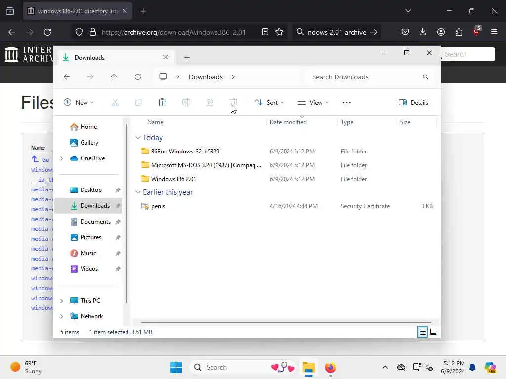This screenshot has height=379, width=506.
Task: Click the Cut scissors icon in Explorer toolbar
Action: 115,103
